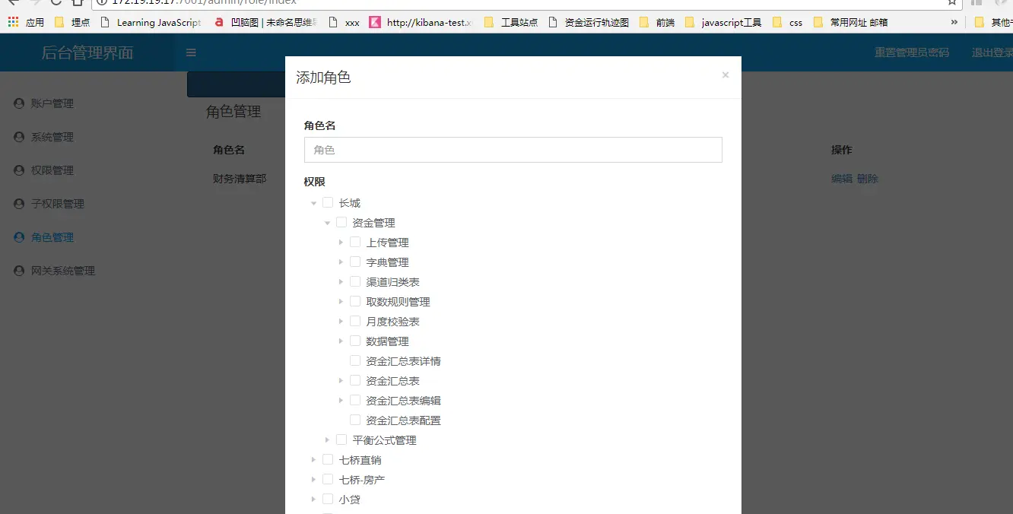Tick the 字典管理 checkbox
Screen dimensions: 1013x514
click(x=355, y=262)
